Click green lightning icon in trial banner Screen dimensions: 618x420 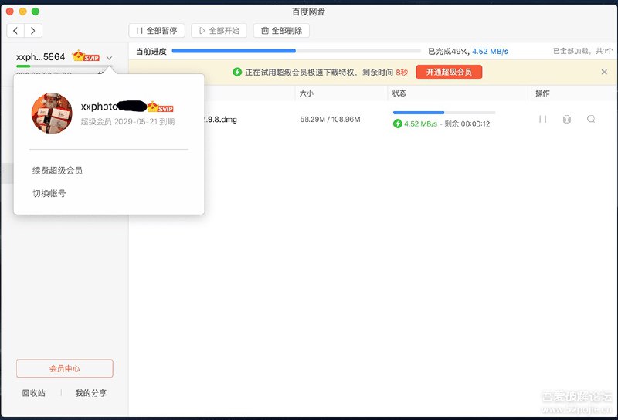(x=237, y=72)
